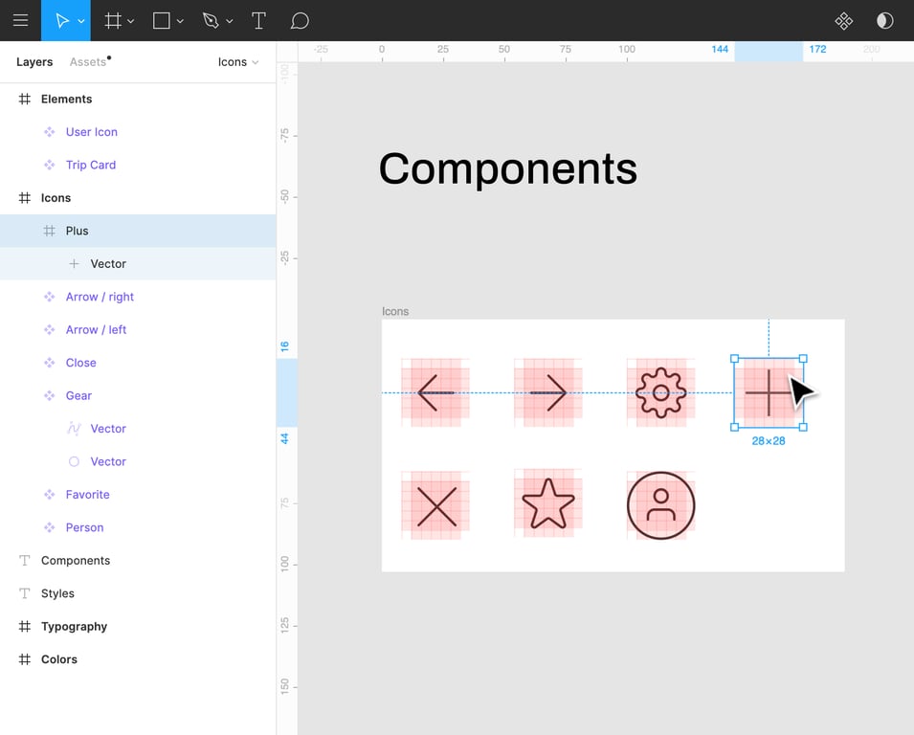Click the star icon on canvas
Viewport: 914px width, 735px height.
[x=547, y=504]
